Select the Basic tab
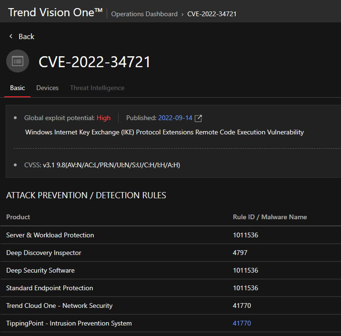 point(18,88)
